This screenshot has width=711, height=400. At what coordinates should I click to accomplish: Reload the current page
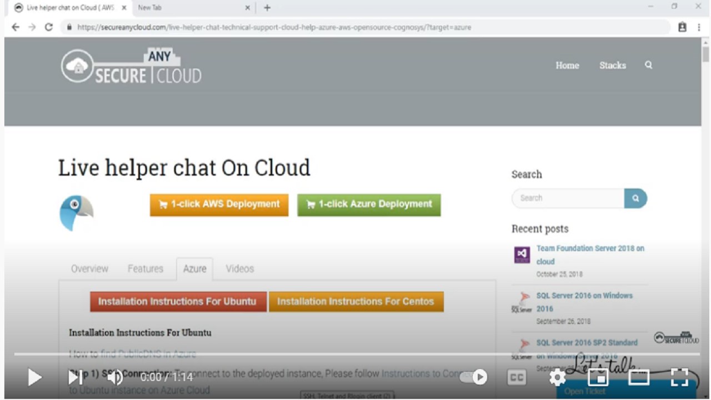49,27
